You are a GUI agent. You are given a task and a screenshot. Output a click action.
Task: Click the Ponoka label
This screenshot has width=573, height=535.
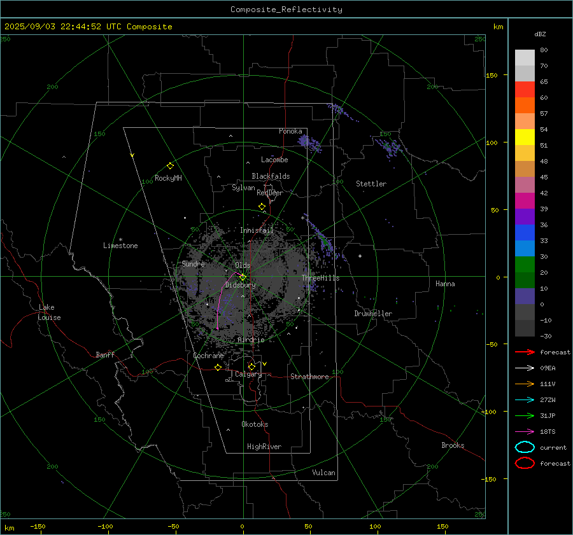290,131
